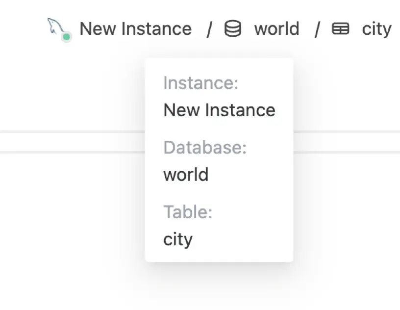Click the Instance: label in the popover

pos(201,83)
